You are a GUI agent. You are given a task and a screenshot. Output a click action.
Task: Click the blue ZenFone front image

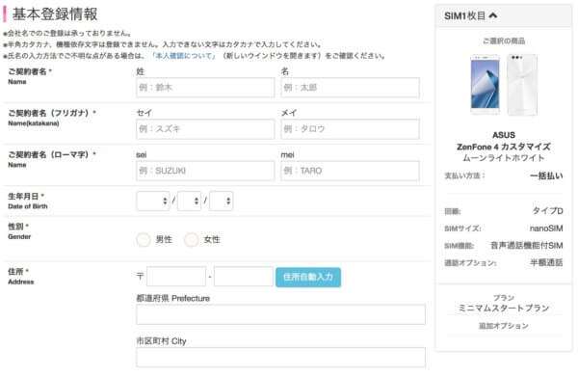click(486, 85)
